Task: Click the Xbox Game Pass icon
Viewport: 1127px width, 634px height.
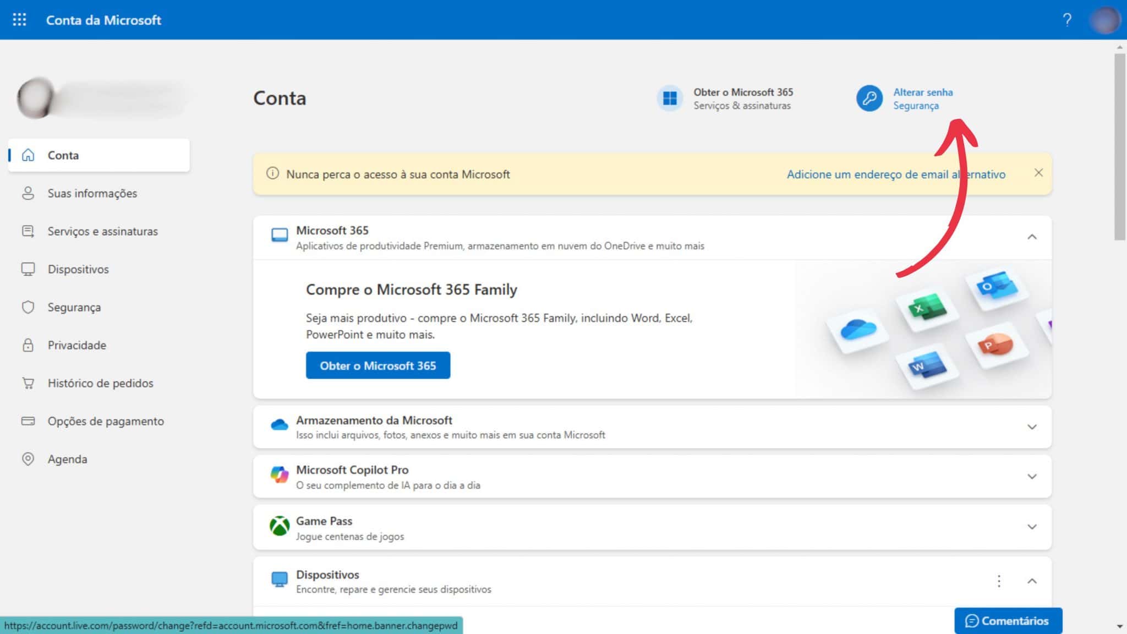Action: coord(280,526)
